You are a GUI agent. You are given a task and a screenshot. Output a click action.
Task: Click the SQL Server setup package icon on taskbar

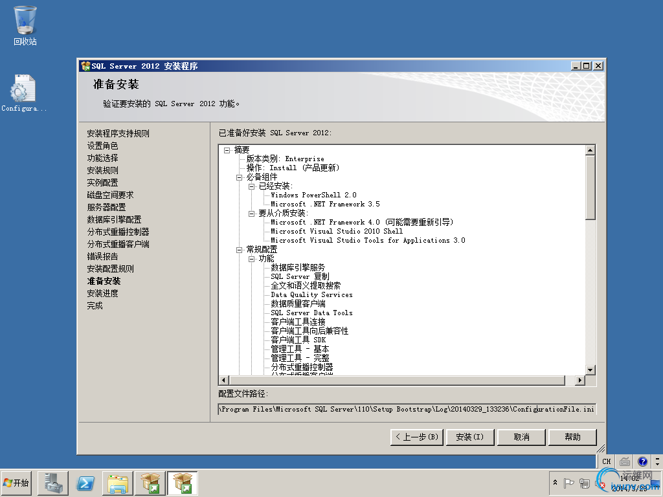pyautogui.click(x=150, y=483)
